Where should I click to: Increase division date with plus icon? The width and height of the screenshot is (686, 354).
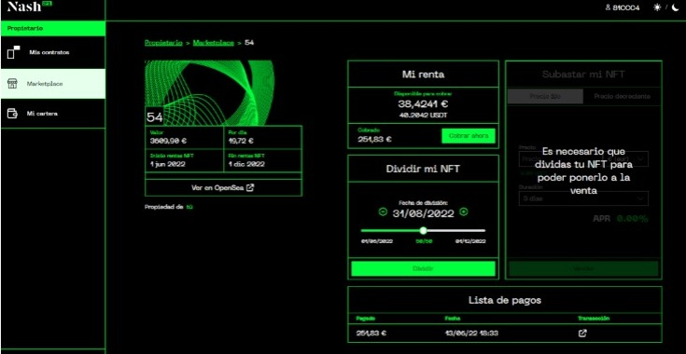click(464, 212)
